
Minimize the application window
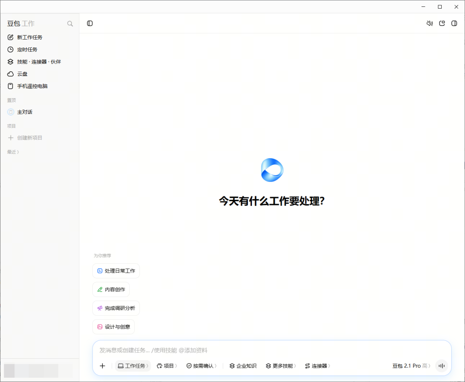(423, 7)
